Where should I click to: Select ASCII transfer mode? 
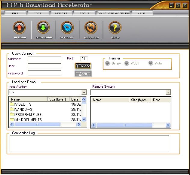click(127, 63)
